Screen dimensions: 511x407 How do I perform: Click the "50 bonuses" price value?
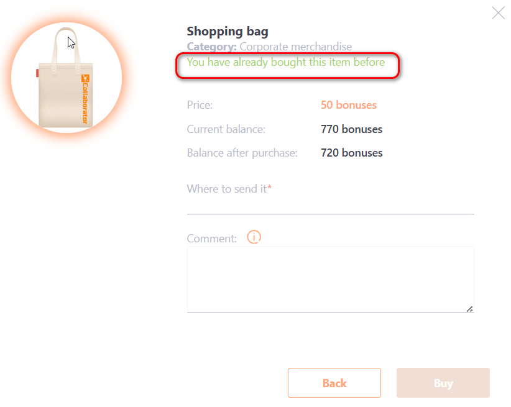click(349, 105)
